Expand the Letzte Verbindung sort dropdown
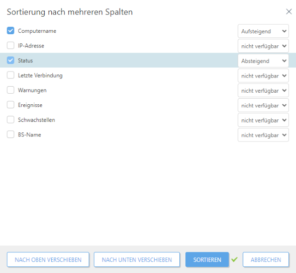 tap(263, 76)
